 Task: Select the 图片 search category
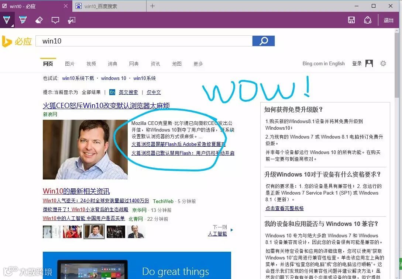pos(69,64)
